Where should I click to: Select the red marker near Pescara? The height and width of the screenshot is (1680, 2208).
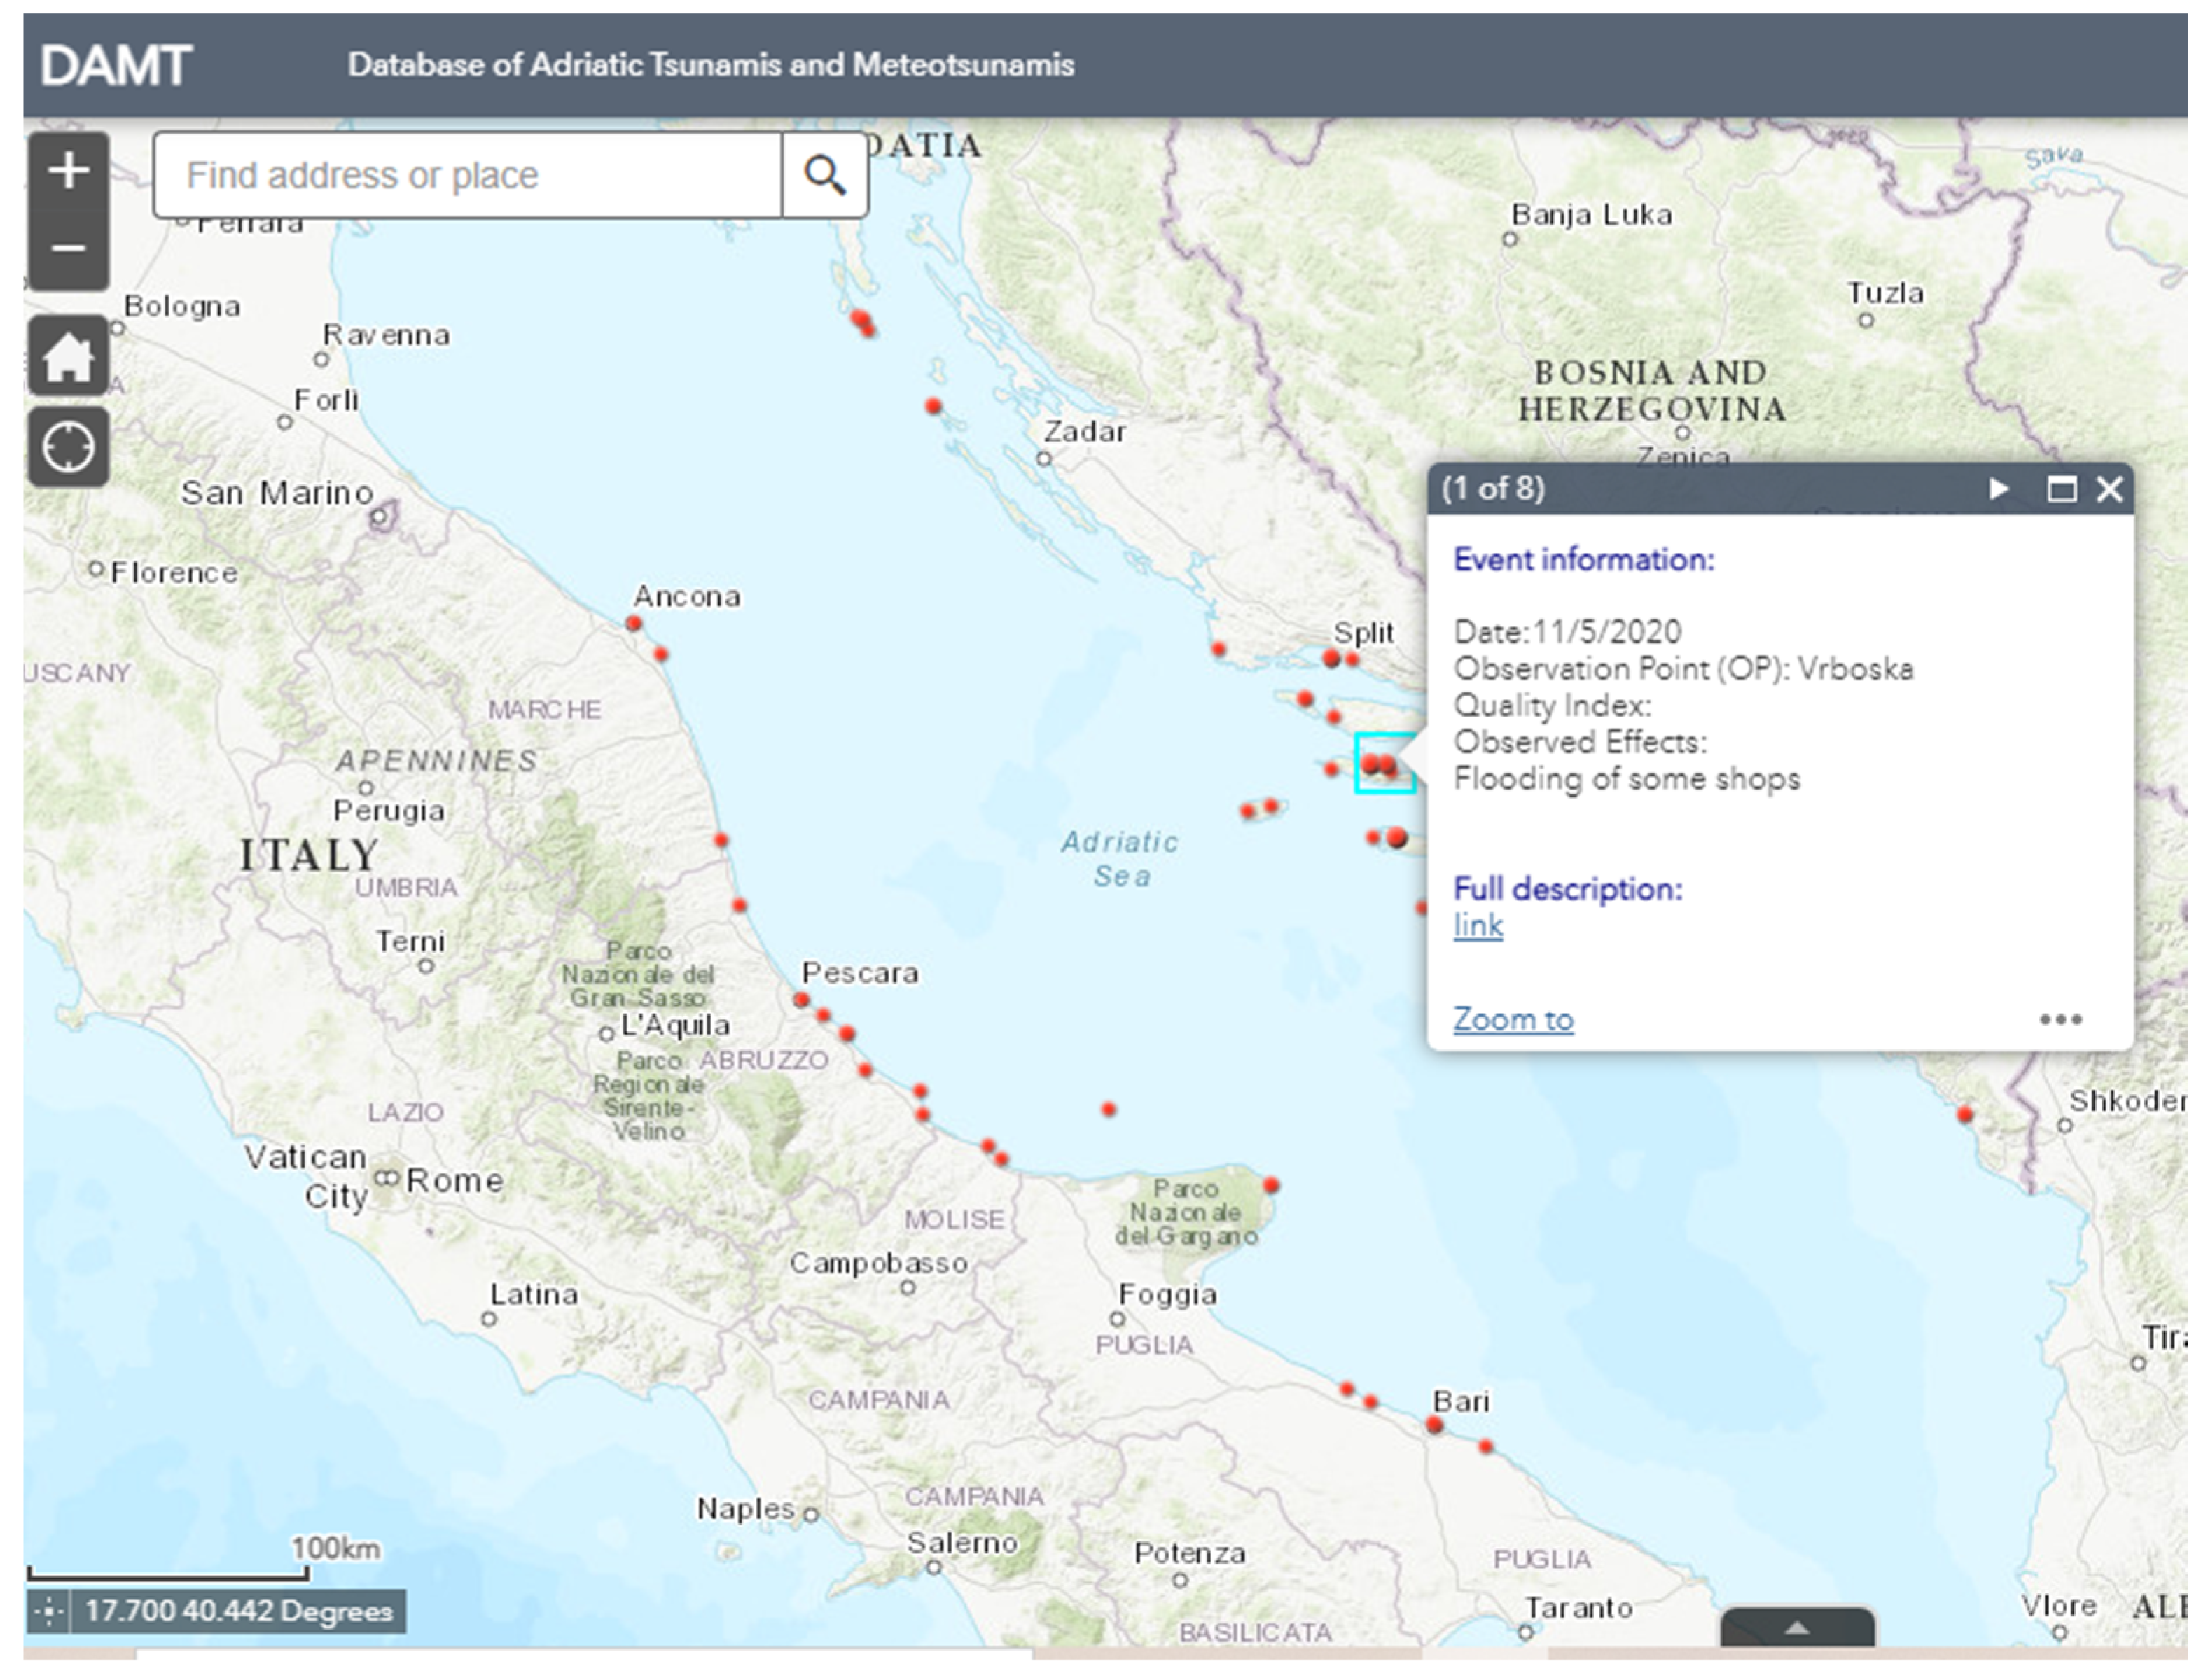point(801,999)
